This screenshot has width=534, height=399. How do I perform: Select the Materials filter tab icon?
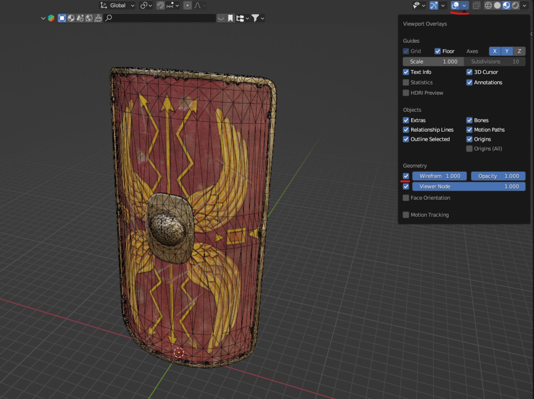(71, 18)
